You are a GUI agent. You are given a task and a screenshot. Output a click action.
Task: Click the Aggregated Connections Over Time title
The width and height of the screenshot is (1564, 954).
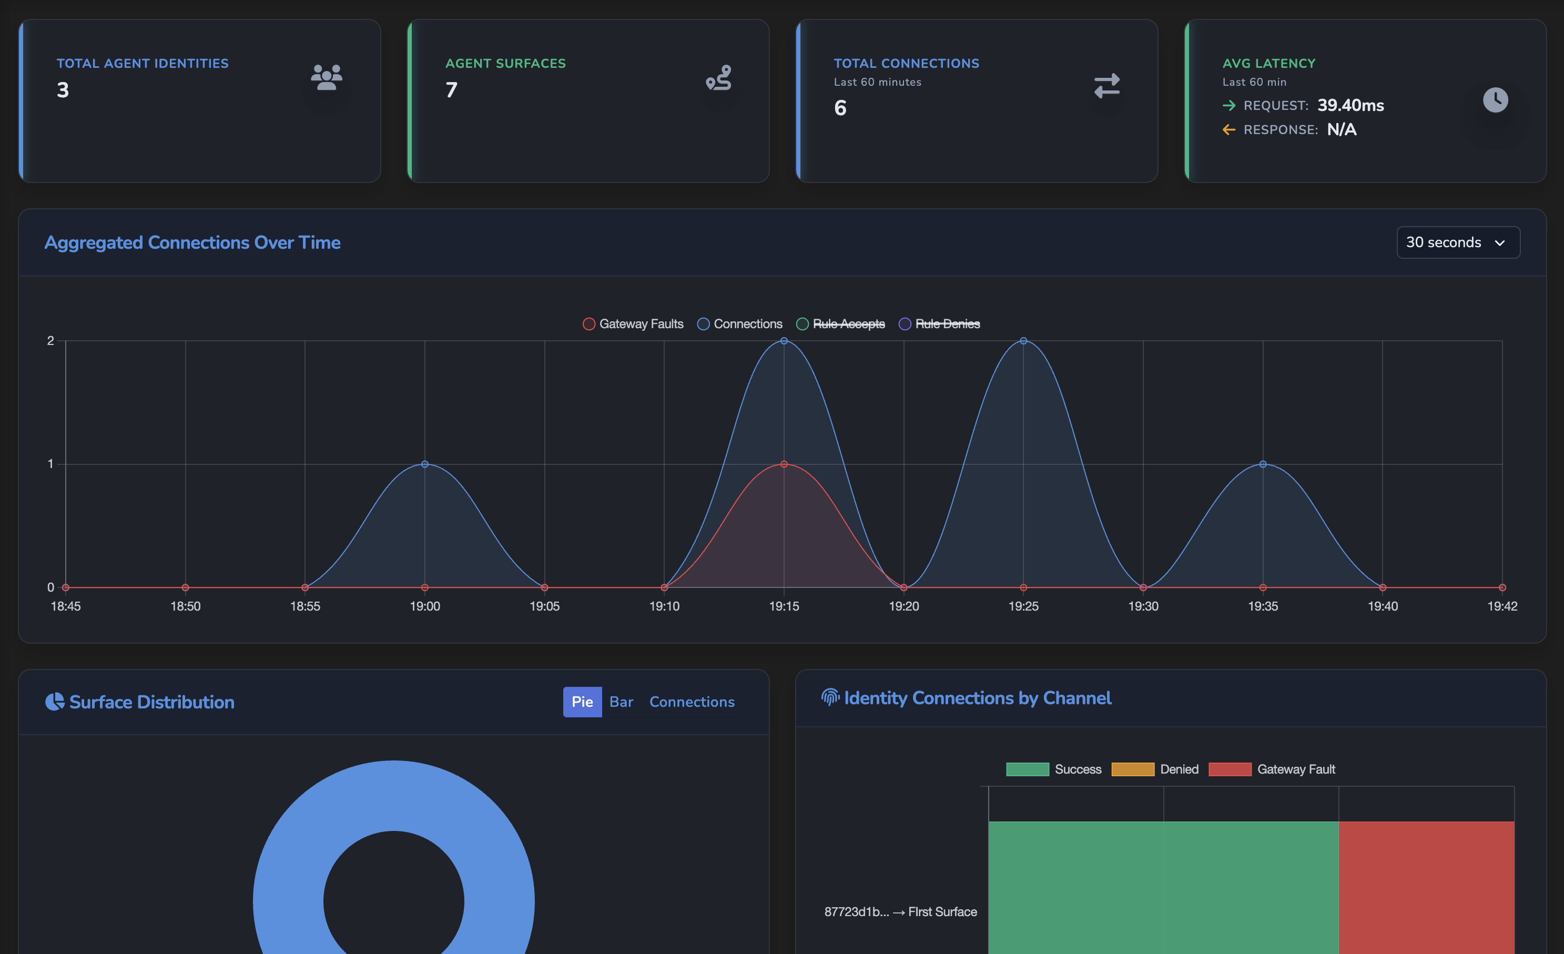tap(192, 242)
